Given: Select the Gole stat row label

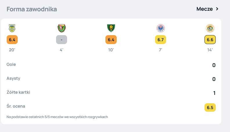Looking at the screenshot, I should tap(11, 64).
